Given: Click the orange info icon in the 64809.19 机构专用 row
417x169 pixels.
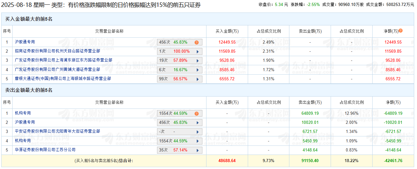Looking at the screenshot, I should click(x=196, y=114).
